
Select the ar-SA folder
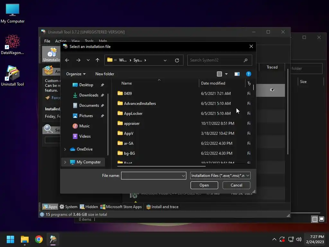coord(129,143)
